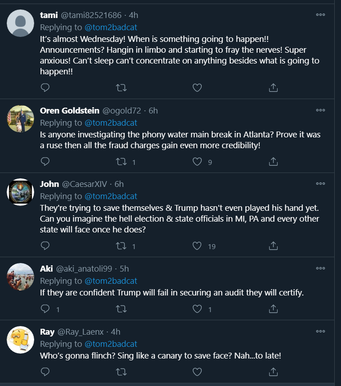The height and width of the screenshot is (386, 341).
Task: Open Aki's profile avatar
Action: (21, 277)
